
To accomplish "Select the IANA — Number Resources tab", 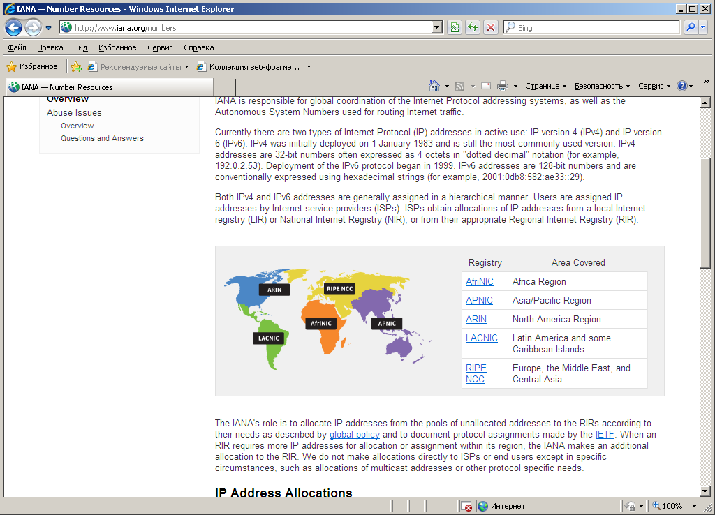I will [110, 87].
